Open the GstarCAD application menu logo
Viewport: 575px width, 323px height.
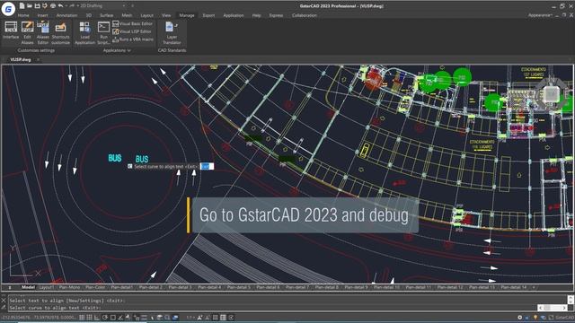tap(8, 9)
